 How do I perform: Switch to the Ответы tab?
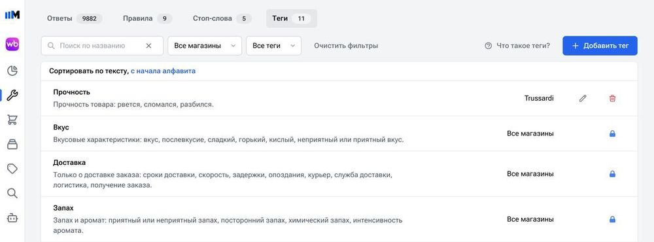(x=75, y=18)
